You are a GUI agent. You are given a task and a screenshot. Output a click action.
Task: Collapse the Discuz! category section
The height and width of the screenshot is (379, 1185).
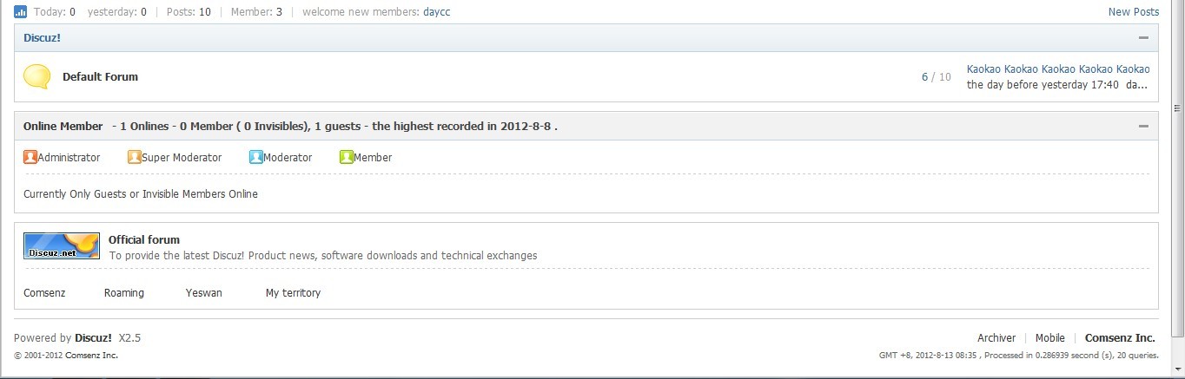pos(1143,38)
